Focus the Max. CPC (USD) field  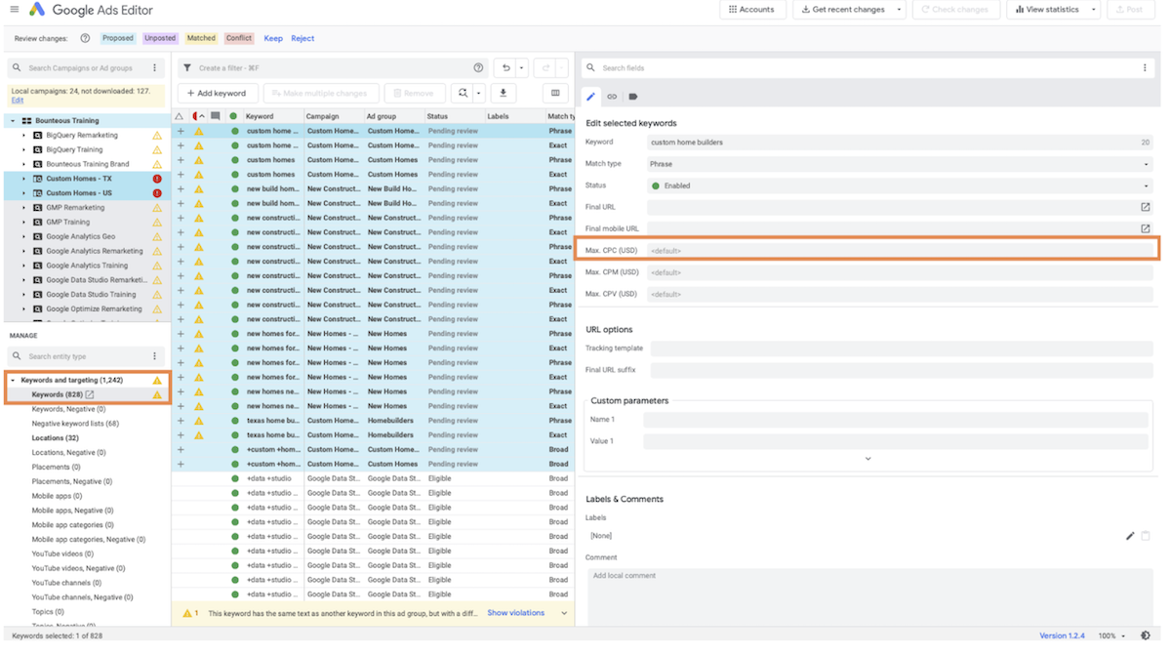pyautogui.click(x=900, y=251)
